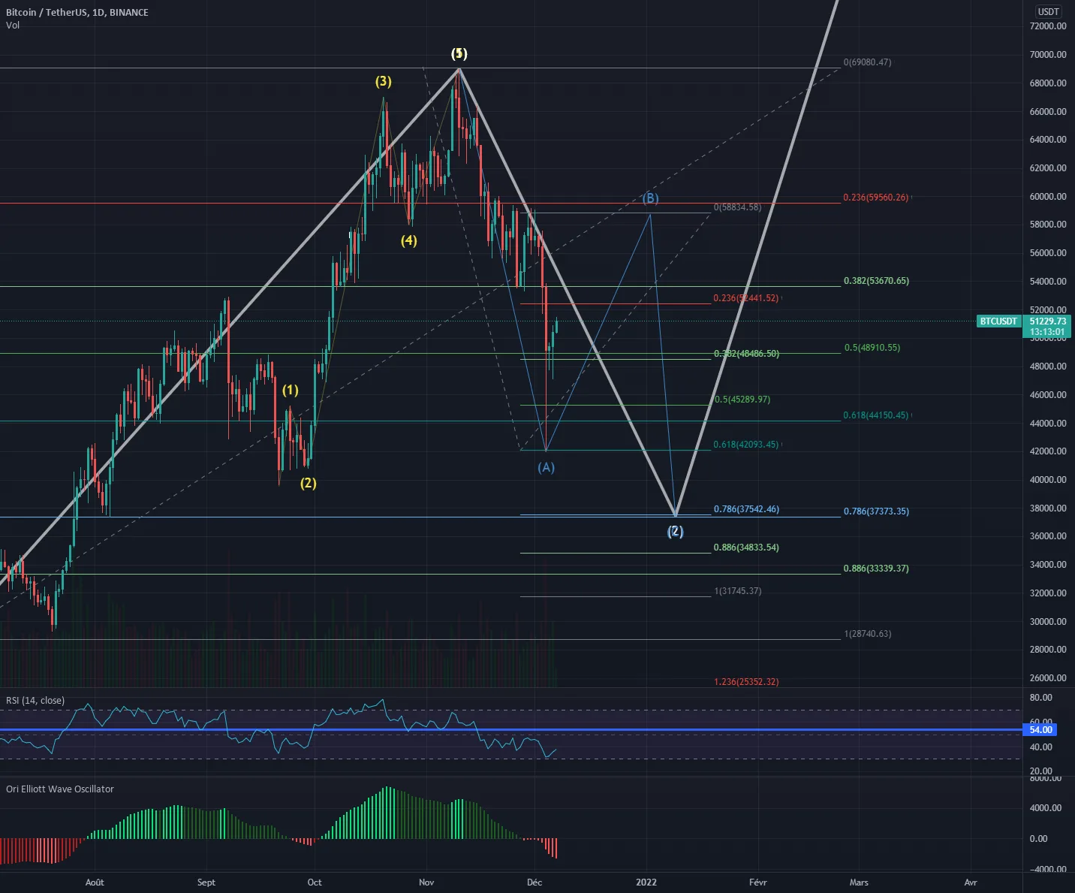This screenshot has height=893, width=1075.
Task: Click the 0.618(42093.45) Fibonacci label
Action: click(x=746, y=445)
